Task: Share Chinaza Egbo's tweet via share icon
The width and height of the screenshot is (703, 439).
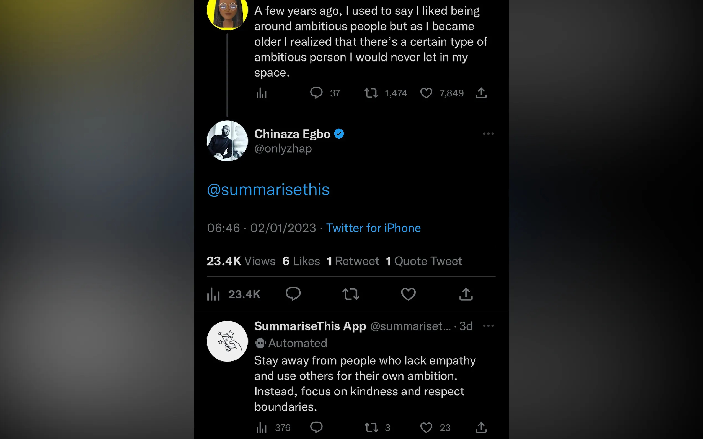Action: [466, 294]
